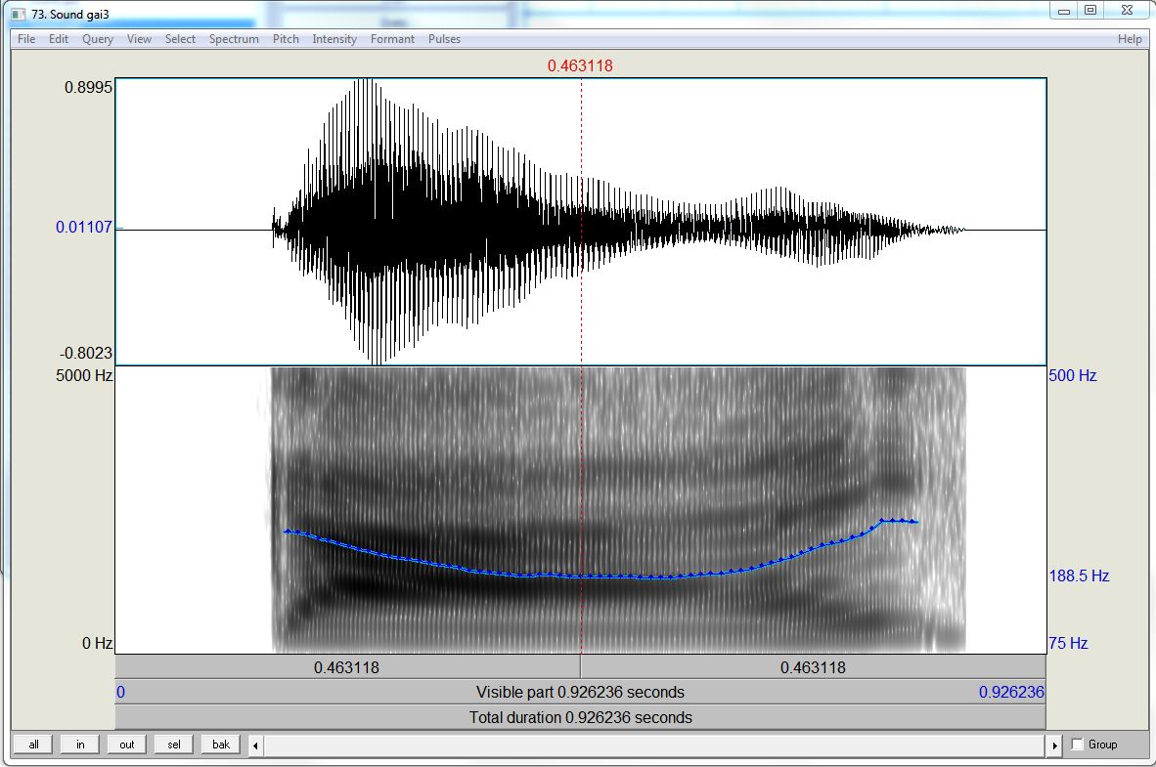The height and width of the screenshot is (767, 1156).
Task: Open the Edit menu
Action: pos(59,39)
